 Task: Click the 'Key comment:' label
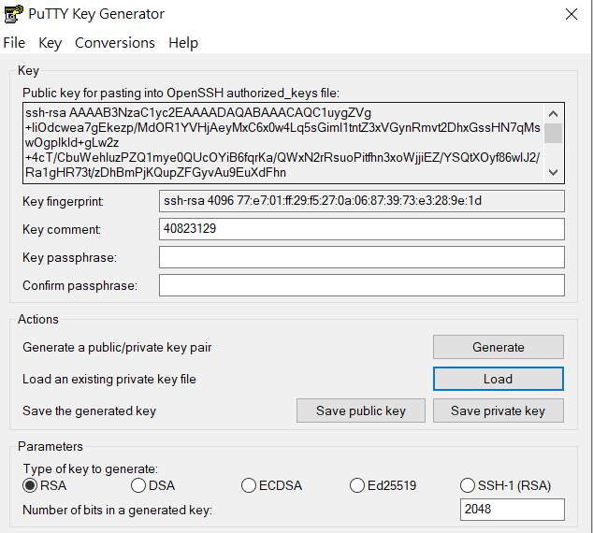pos(62,229)
